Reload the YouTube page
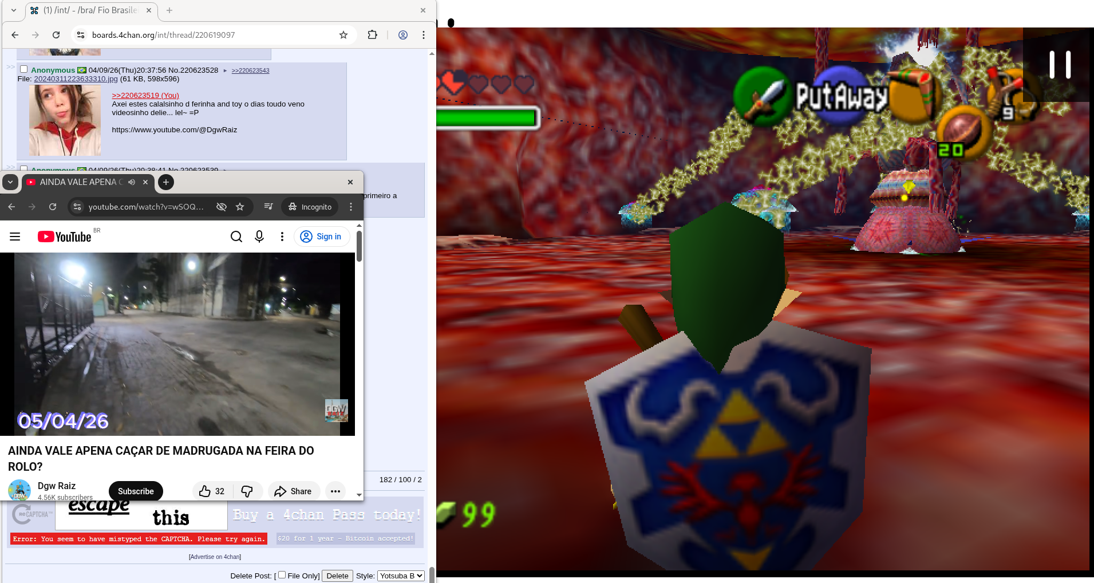Viewport: 1094px width, 583px height. (53, 207)
